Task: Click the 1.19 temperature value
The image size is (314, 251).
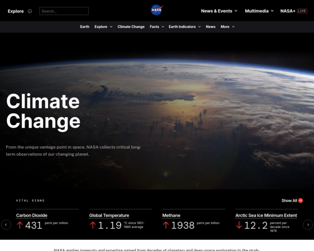Action: [110, 226]
